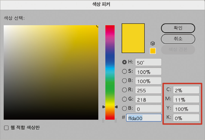205x140 pixels.
Task: Click the C field showing 2%
Action: pos(186,90)
